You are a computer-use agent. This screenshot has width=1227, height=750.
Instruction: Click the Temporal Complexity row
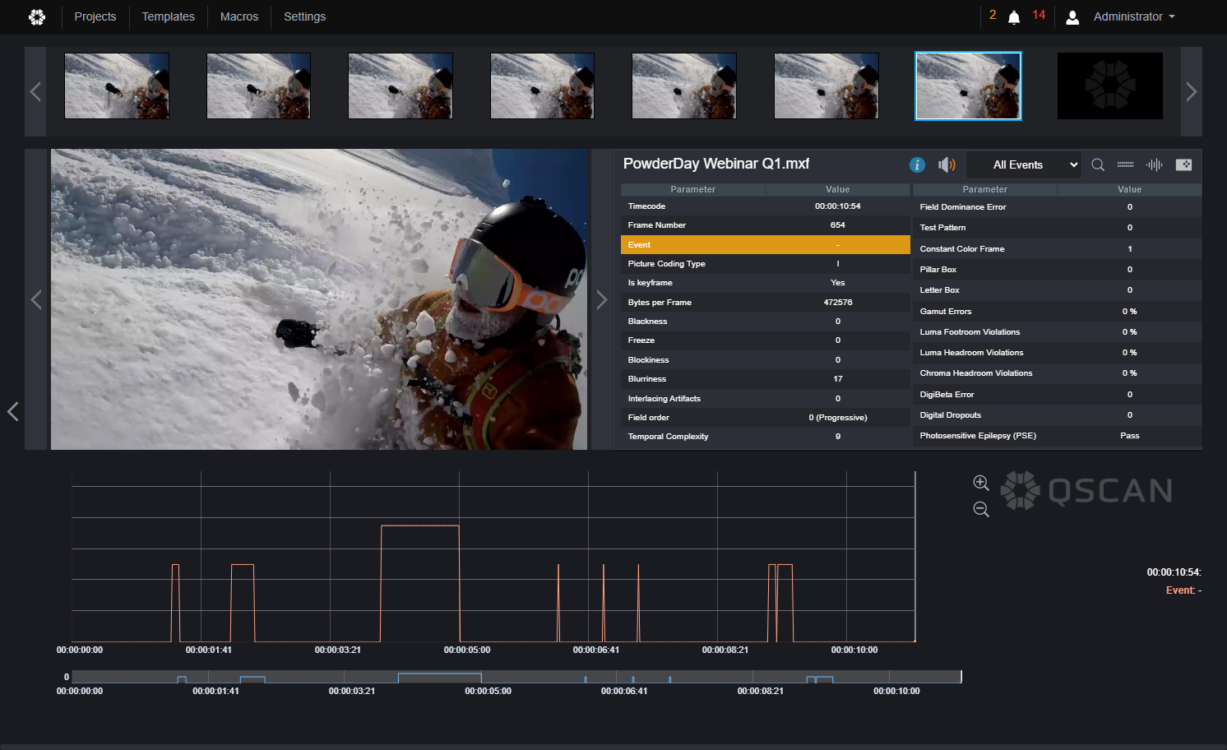[766, 437]
